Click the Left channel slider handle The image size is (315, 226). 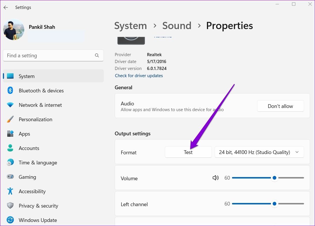click(x=274, y=204)
